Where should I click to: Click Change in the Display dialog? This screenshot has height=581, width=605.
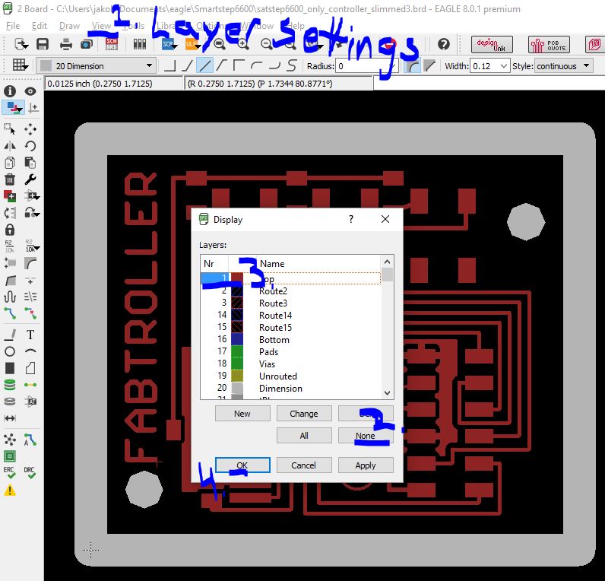[x=304, y=414]
